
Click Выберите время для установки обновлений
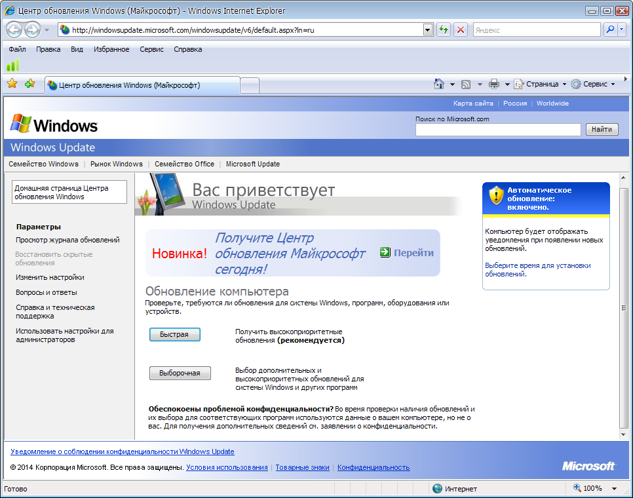click(538, 269)
